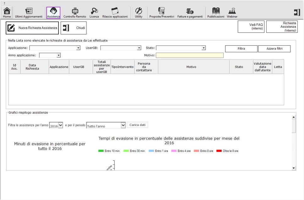Open Rilascio applicazioni calendar icon
This screenshot has width=304, height=200.
[115, 13]
